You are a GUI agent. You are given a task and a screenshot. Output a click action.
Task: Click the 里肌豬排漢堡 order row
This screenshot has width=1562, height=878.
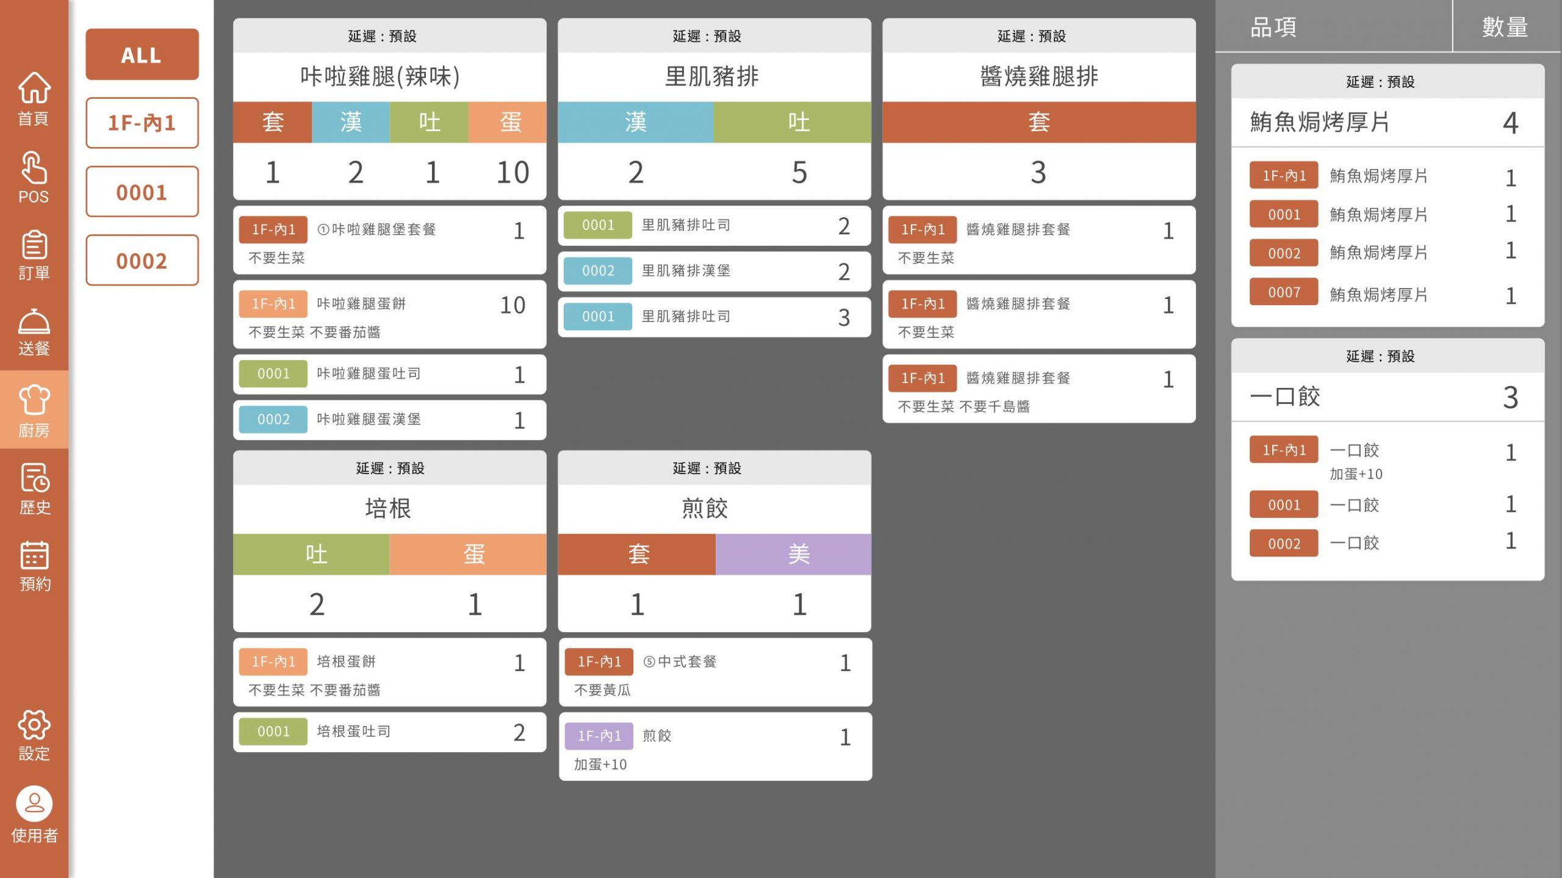coord(714,271)
